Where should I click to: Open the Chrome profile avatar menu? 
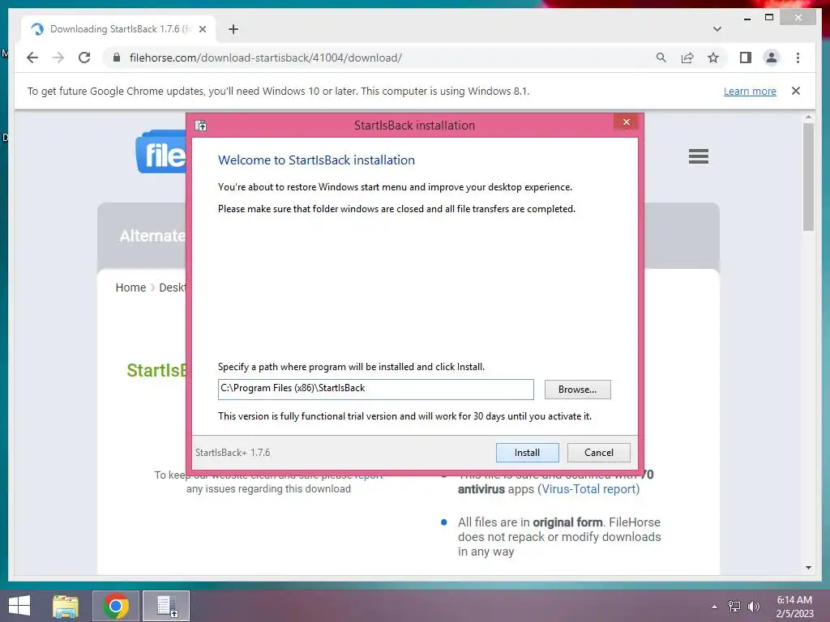point(772,58)
